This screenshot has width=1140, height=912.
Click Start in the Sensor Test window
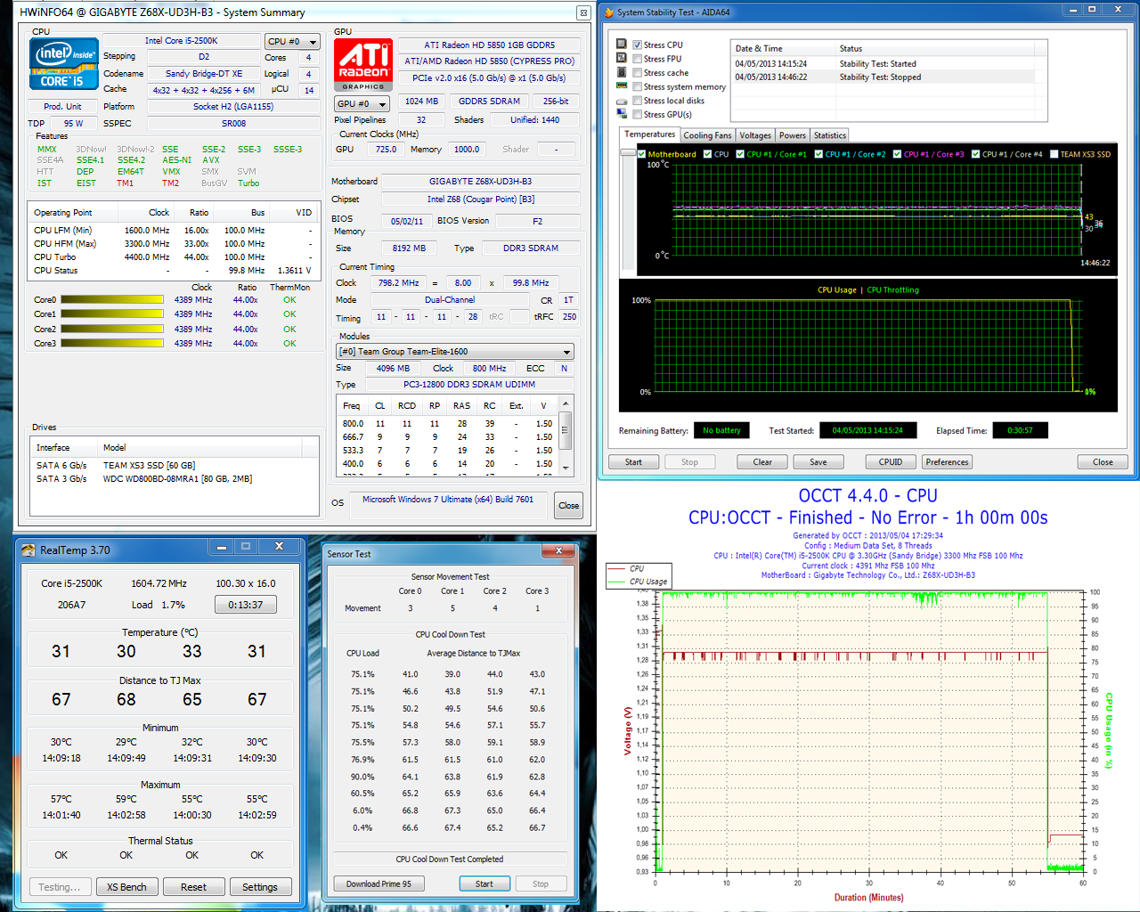[x=484, y=884]
